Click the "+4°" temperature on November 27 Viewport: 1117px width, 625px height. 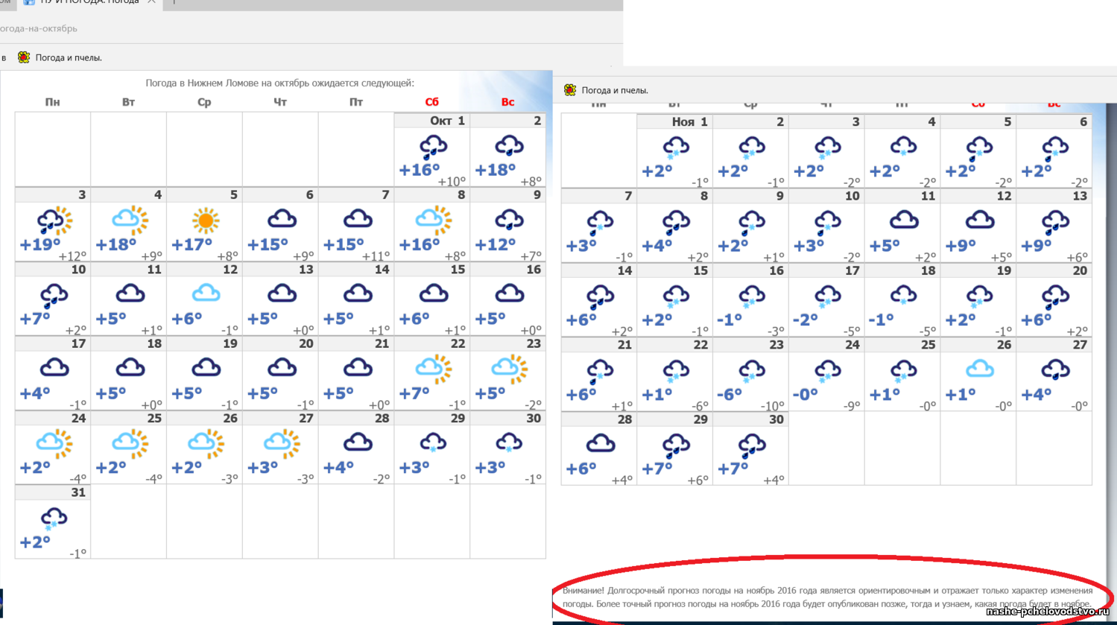point(1036,395)
